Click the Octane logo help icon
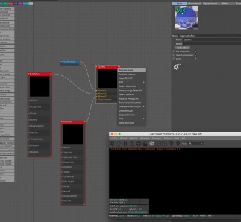This screenshot has width=241, height=222. click(177, 67)
